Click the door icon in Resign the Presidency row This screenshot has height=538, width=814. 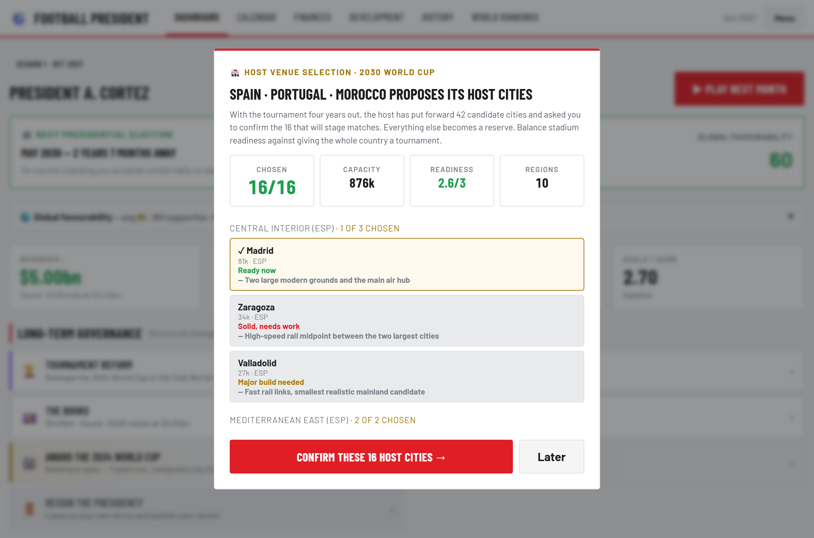point(30,509)
